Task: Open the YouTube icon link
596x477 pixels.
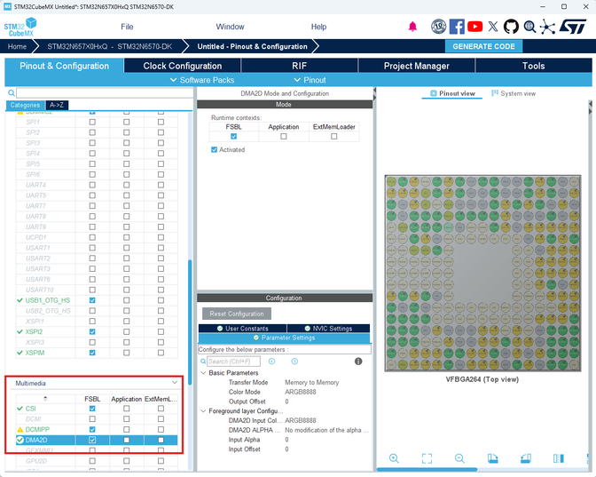Action: (x=474, y=27)
